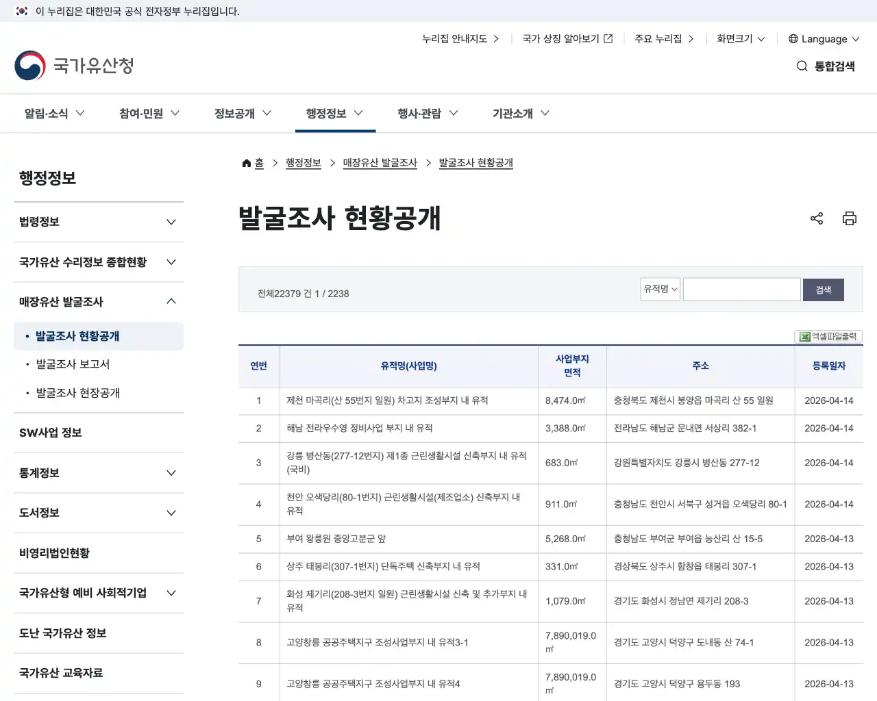Open 누리집 안내지도 link
This screenshot has width=877, height=701.
460,39
